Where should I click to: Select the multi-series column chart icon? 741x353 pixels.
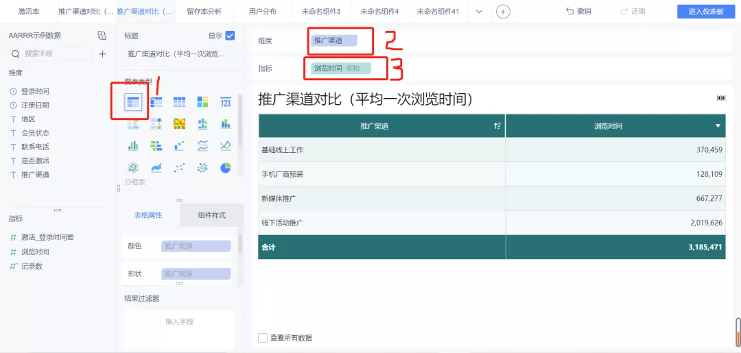pos(133,146)
